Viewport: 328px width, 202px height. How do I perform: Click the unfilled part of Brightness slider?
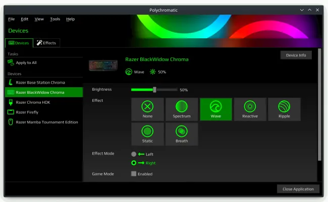[167, 90]
